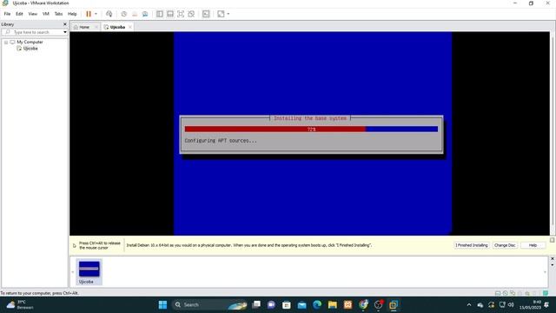The image size is (556, 313).
Task: Open the Edit menu
Action: point(19,14)
